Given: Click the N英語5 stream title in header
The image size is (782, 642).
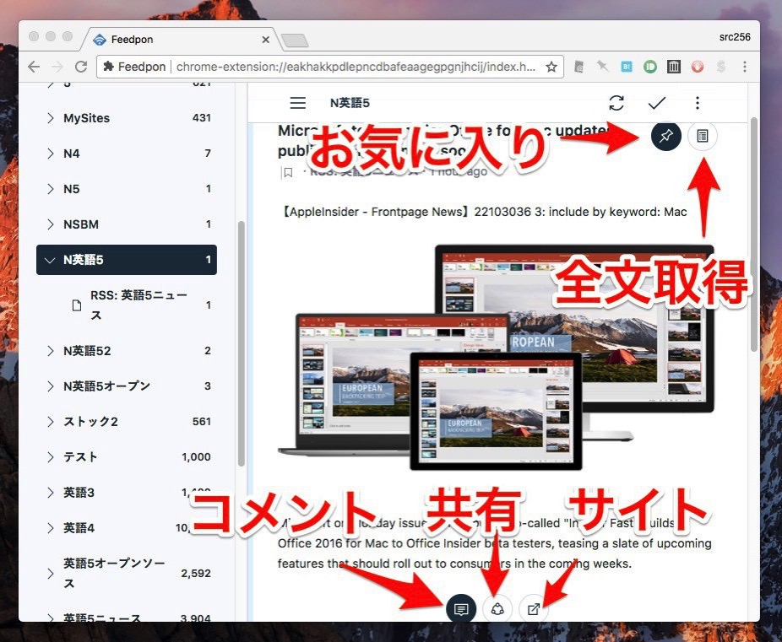Looking at the screenshot, I should 350,103.
